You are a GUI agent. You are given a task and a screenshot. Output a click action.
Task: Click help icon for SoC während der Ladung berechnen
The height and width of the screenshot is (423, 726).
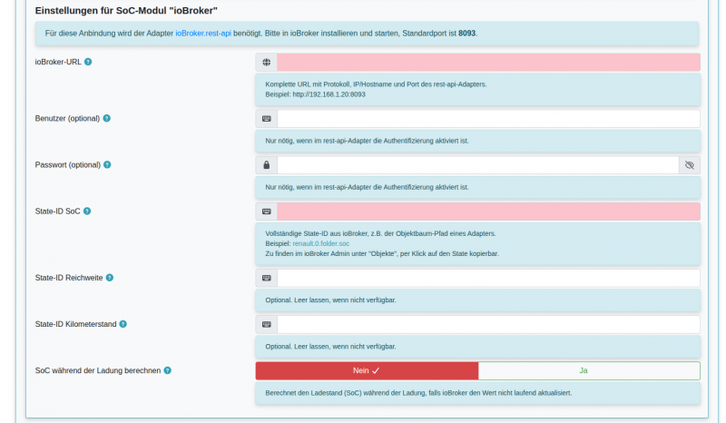168,370
